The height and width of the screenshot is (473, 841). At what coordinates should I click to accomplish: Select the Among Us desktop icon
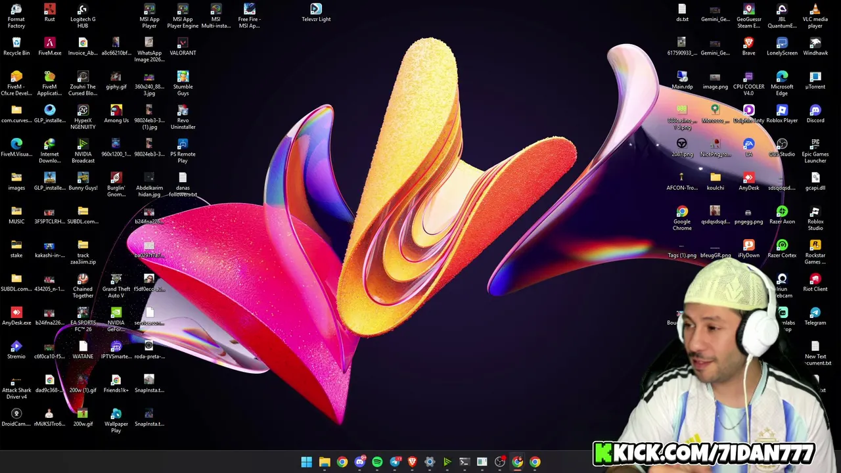pyautogui.click(x=116, y=114)
